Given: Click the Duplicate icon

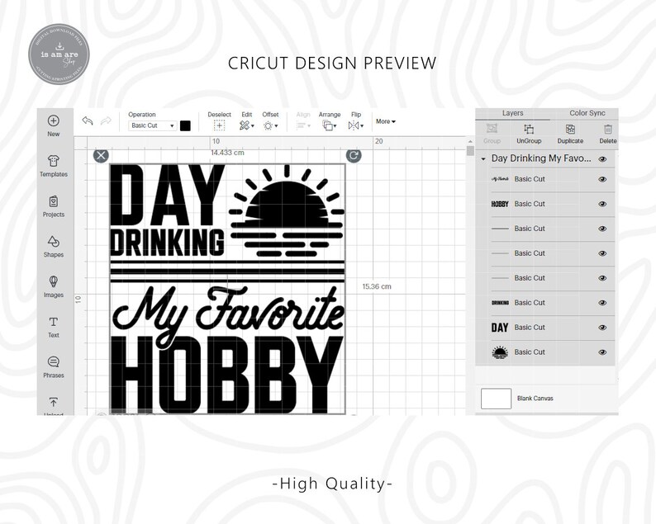Looking at the screenshot, I should [570, 129].
